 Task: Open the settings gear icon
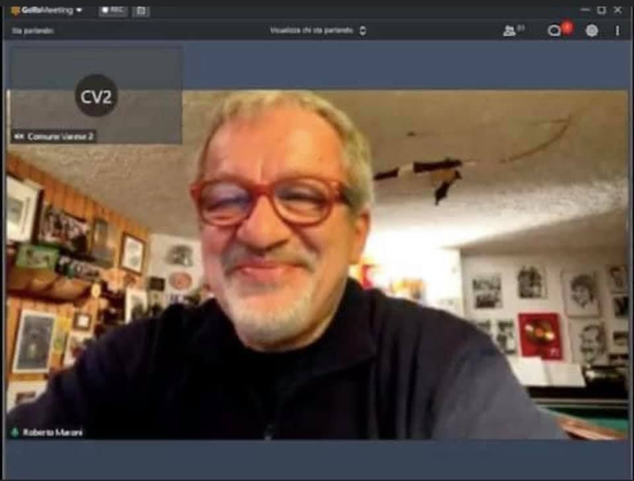(x=592, y=30)
